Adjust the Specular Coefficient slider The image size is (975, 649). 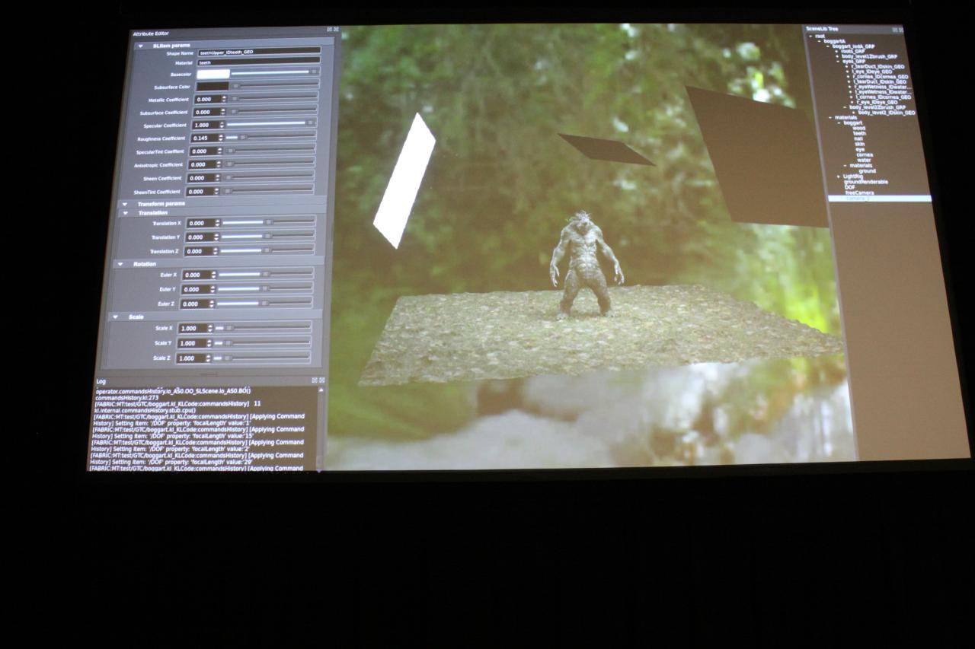(x=271, y=123)
